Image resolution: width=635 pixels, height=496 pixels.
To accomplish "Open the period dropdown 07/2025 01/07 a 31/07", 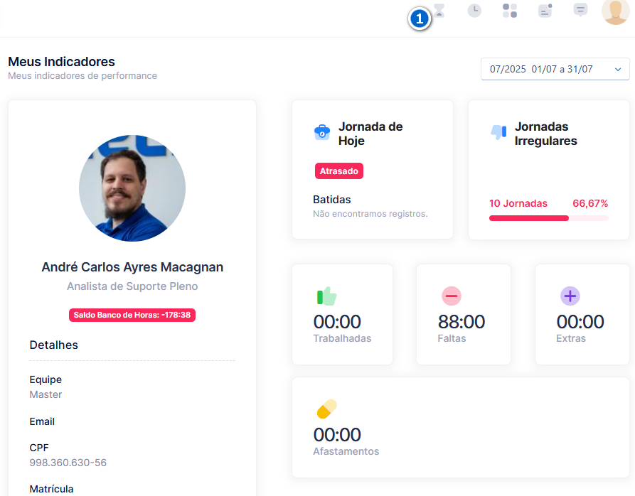I will tap(555, 69).
